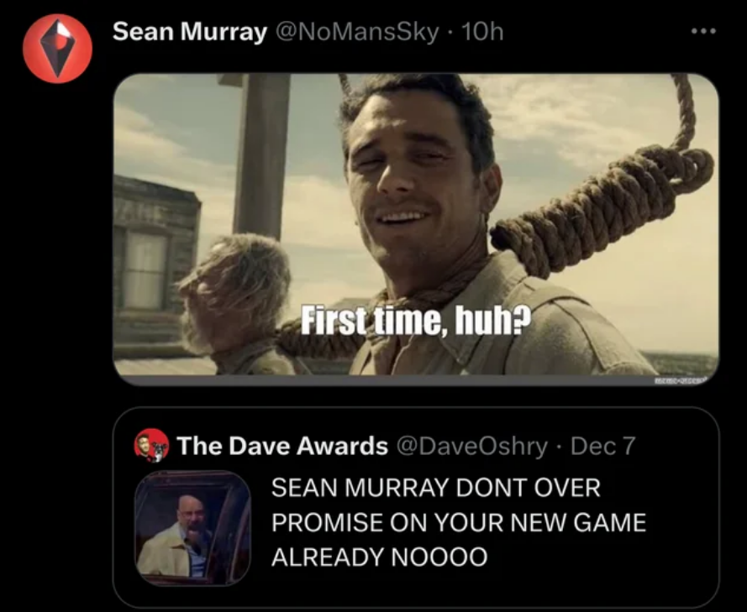Open the three-dot more options menu
The width and height of the screenshot is (747, 612).
(x=703, y=31)
